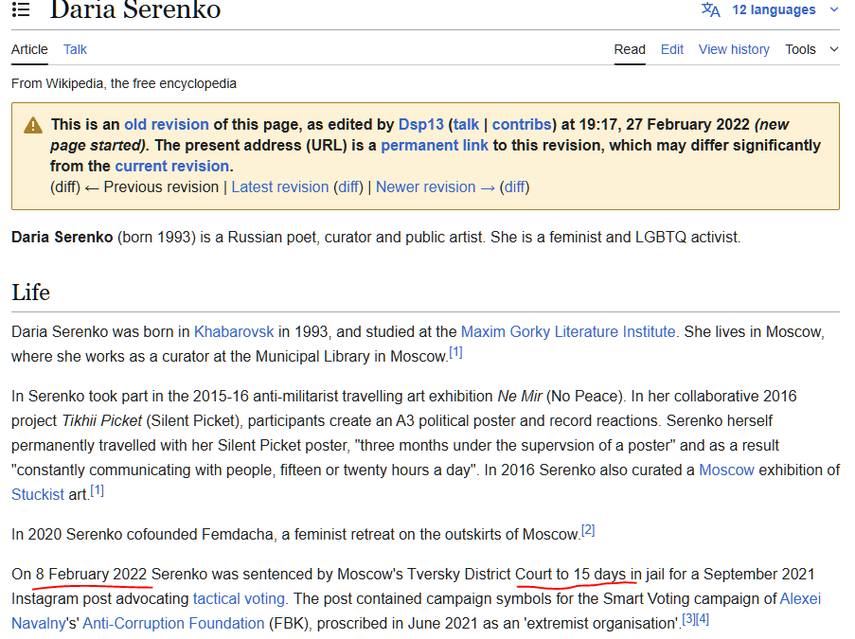Switch to the Article tab
855x639 pixels.
tap(29, 49)
